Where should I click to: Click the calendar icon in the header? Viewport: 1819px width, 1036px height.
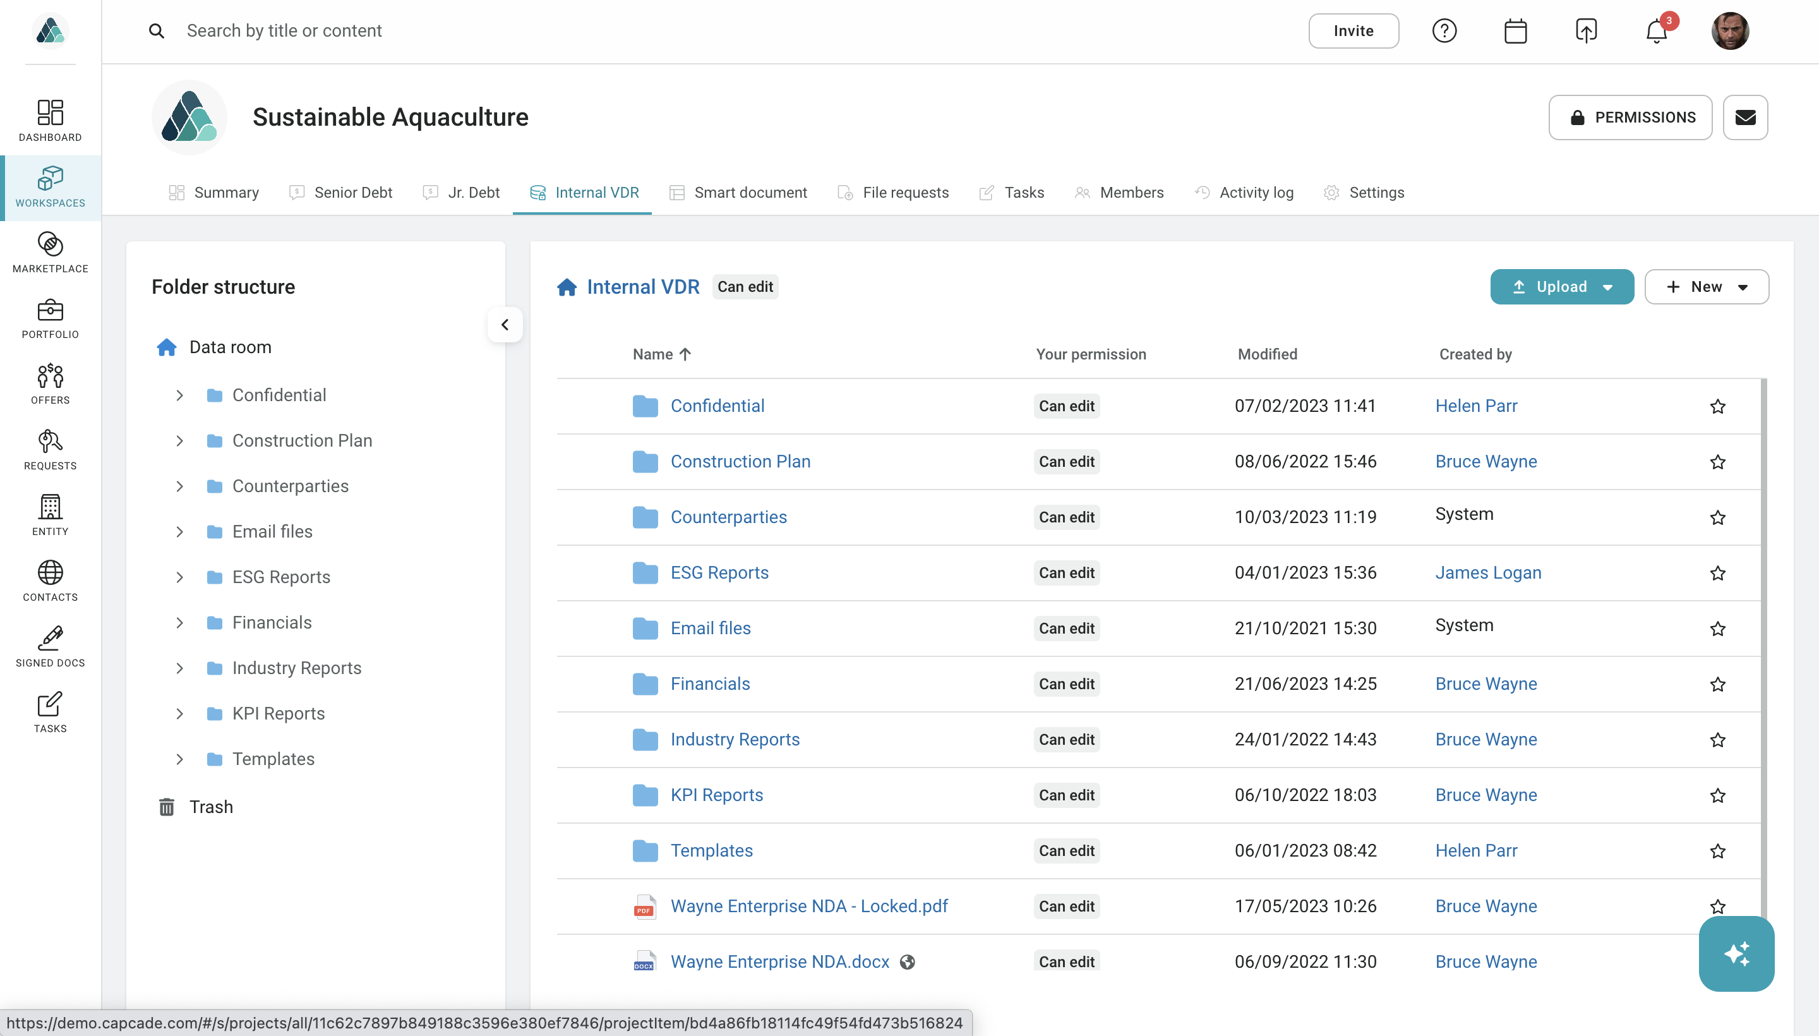[x=1515, y=32]
